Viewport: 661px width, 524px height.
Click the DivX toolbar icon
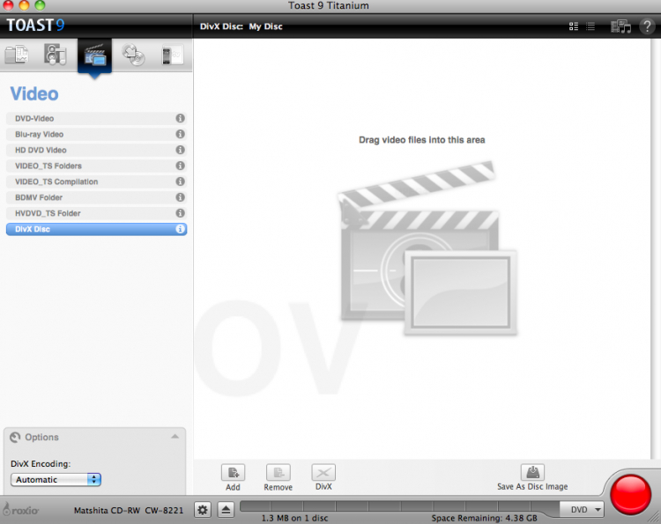click(x=323, y=473)
